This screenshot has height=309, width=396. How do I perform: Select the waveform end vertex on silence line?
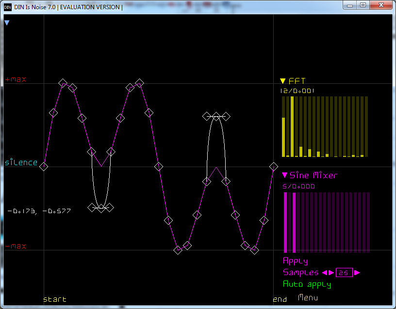(274, 167)
